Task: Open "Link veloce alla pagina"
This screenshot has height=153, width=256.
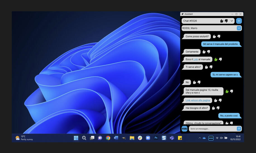Action: (x=198, y=100)
